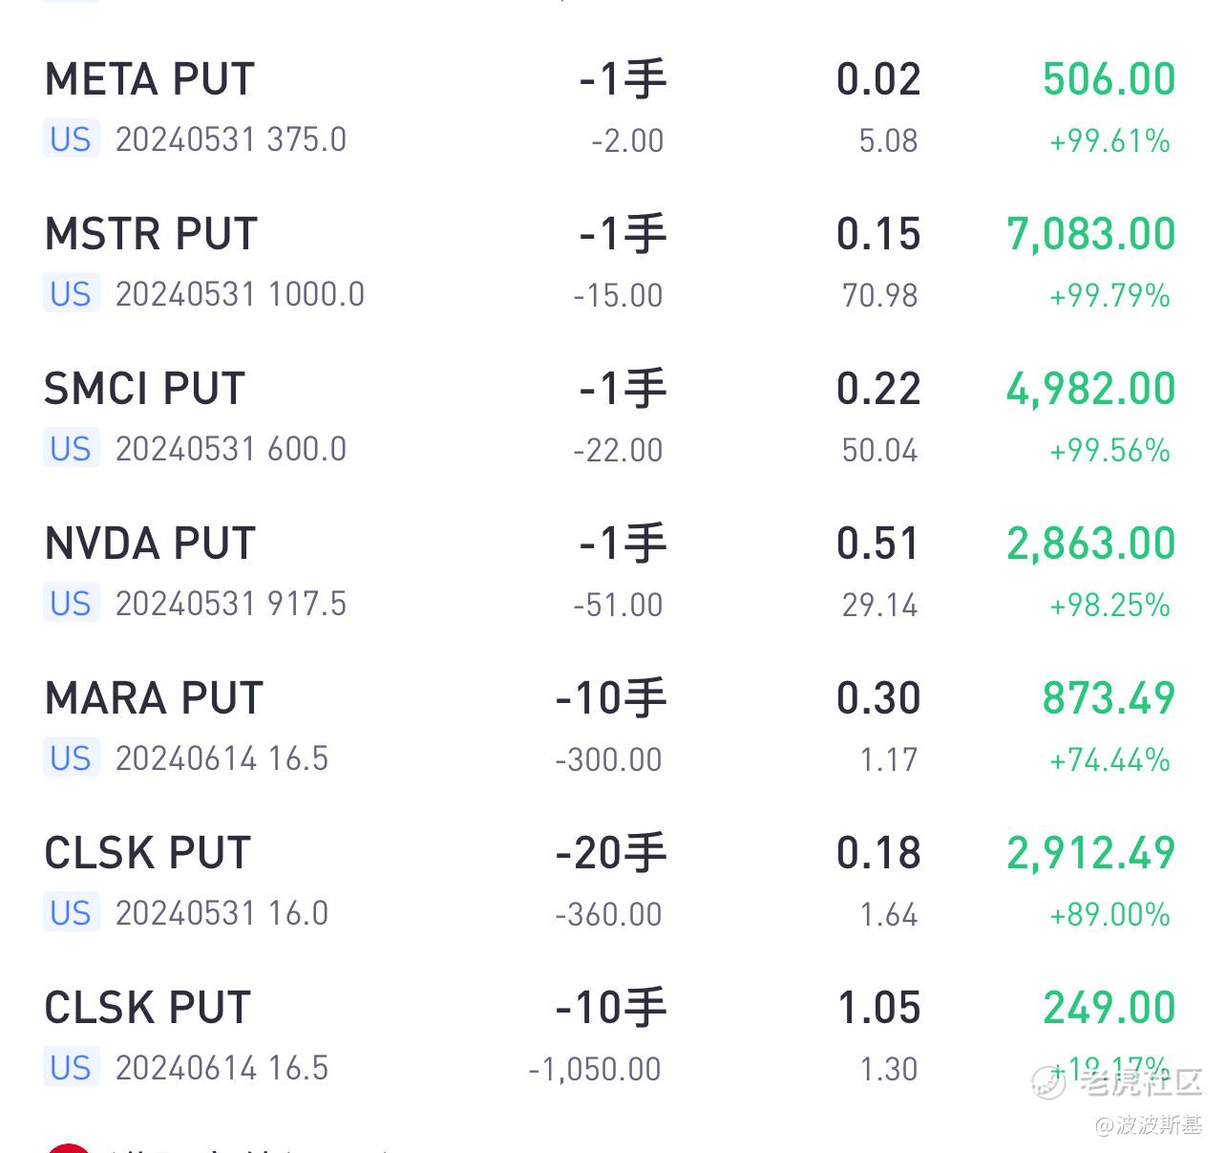Click the 4,982.00 profit of SMCI PUT
The image size is (1226, 1153).
click(x=1091, y=390)
